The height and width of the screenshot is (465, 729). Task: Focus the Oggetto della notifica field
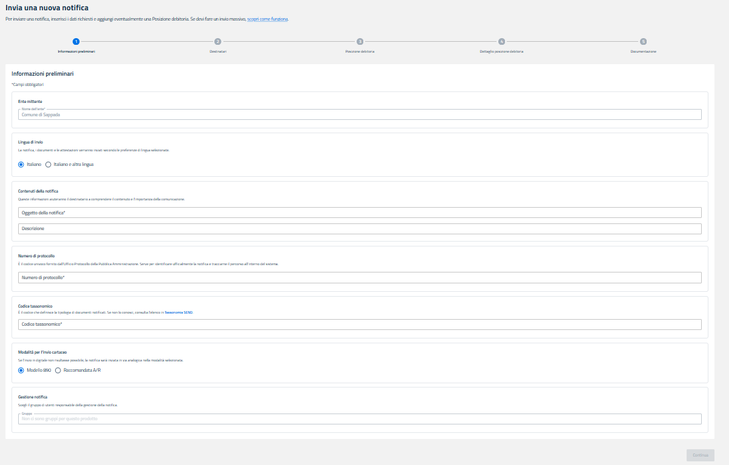coord(360,213)
